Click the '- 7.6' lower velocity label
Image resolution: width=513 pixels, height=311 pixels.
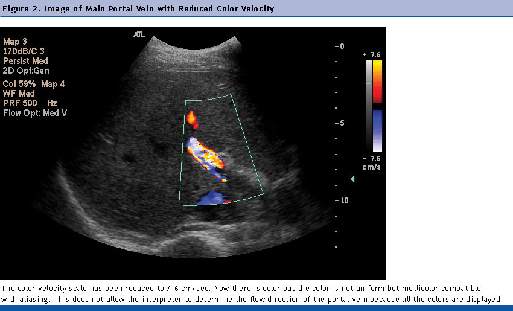click(x=372, y=159)
